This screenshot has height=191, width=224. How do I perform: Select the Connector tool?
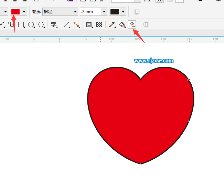[x=76, y=24]
